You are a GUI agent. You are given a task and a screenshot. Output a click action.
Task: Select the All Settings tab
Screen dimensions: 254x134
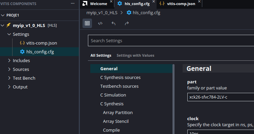[x=101, y=55]
